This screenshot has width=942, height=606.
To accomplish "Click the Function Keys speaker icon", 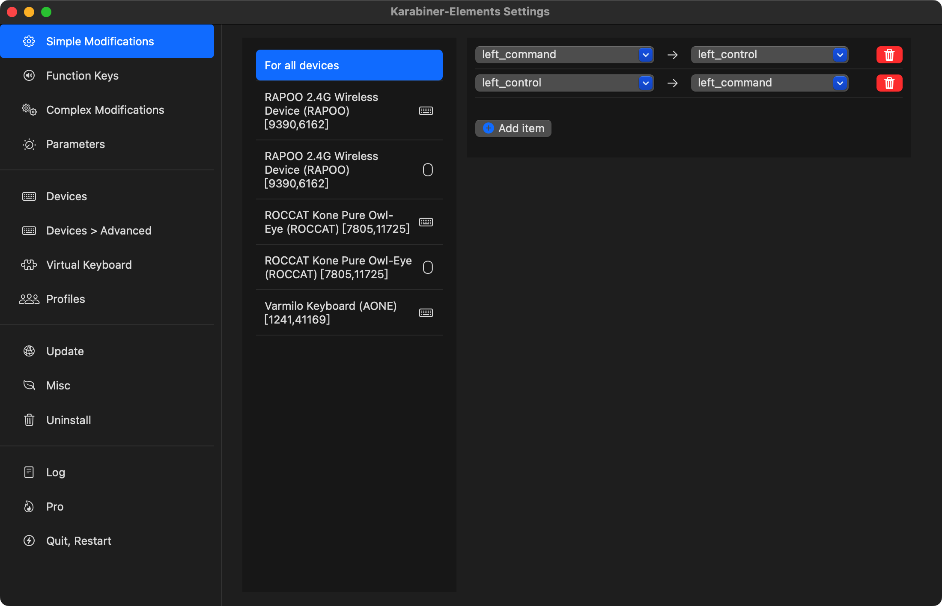I will (29, 76).
